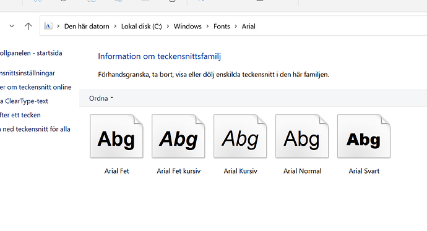The width and height of the screenshot is (427, 231).
Task: Select the Arial Fet font thumbnail
Action: [x=116, y=136]
